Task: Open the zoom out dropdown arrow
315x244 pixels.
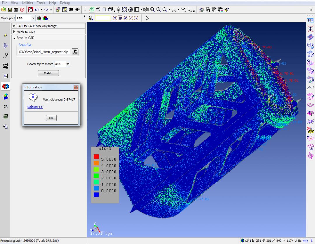Action: (x=169, y=10)
